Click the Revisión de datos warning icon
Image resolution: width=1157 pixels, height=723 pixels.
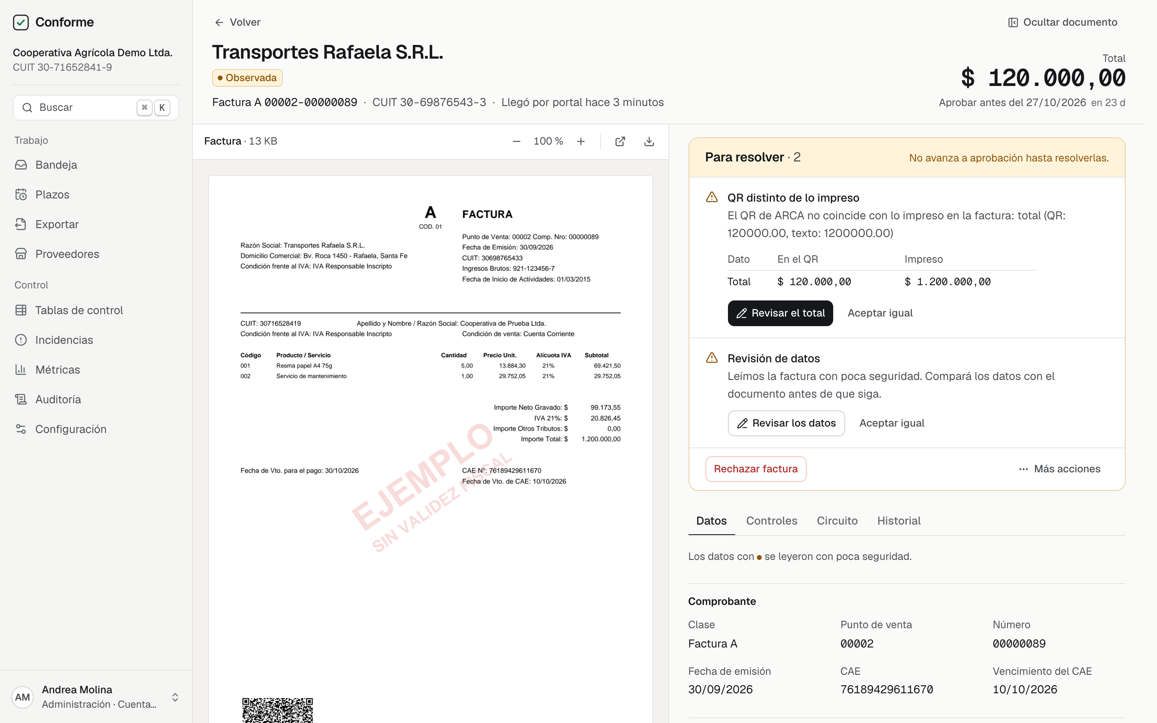point(712,357)
